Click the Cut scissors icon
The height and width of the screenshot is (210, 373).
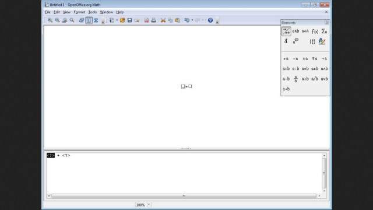tap(163, 20)
